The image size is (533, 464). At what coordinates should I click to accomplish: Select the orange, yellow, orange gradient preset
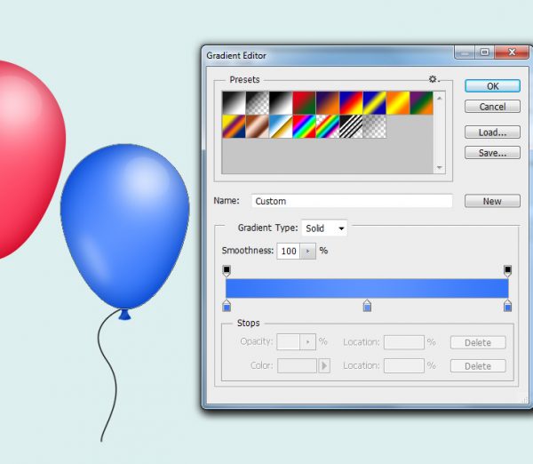(398, 103)
